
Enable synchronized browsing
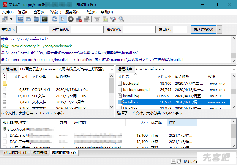pyautogui.click(x=113, y=19)
